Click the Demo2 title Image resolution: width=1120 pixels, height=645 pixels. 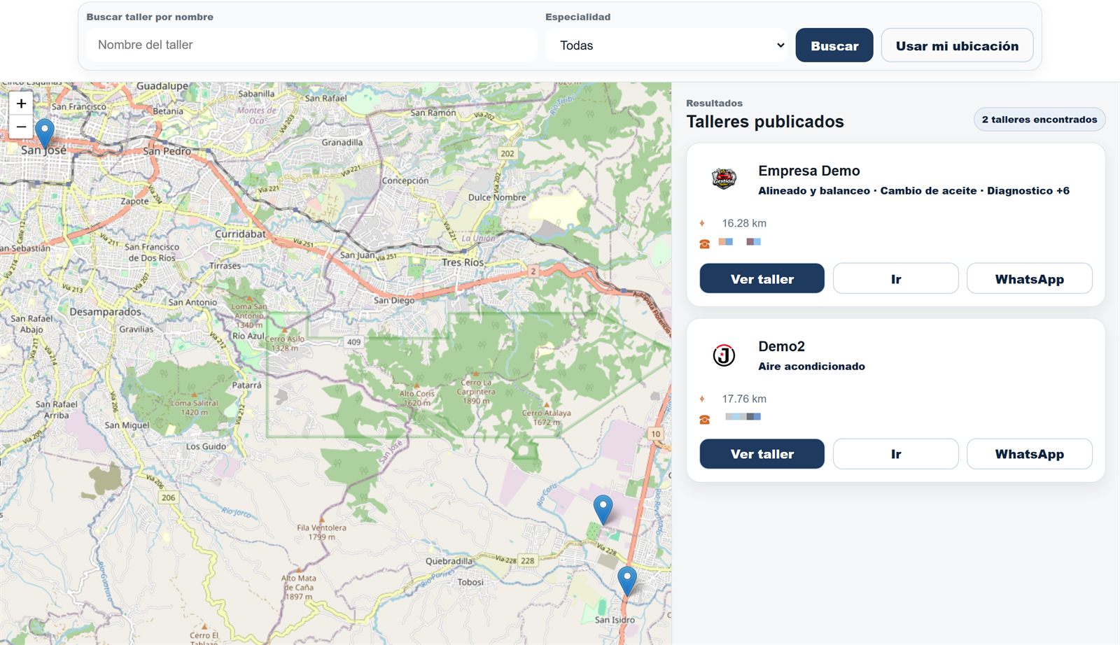[x=782, y=346]
